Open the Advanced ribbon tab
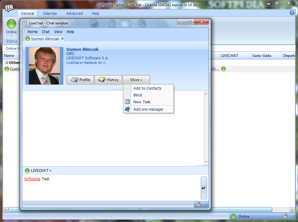The image size is (298, 222). (x=74, y=13)
